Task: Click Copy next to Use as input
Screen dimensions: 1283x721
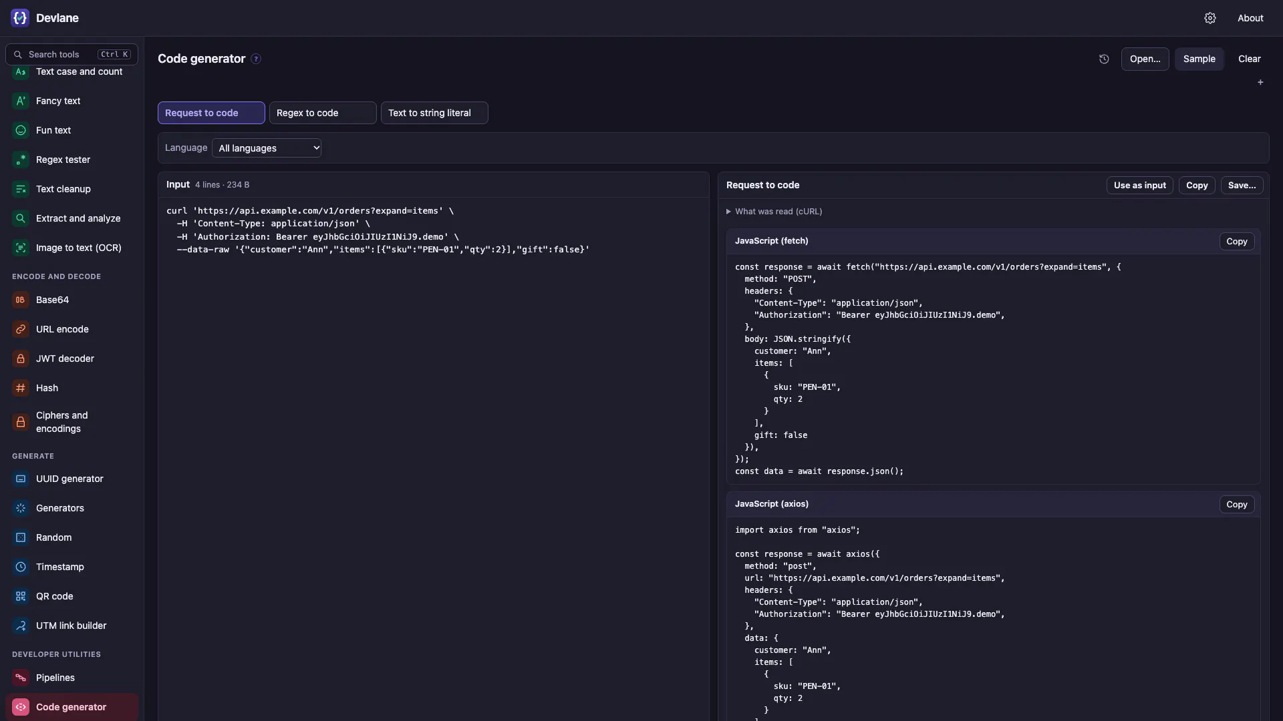Action: [1197, 186]
